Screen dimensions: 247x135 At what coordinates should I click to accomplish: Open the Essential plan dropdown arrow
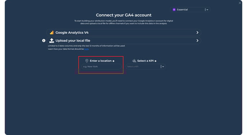(x=207, y=10)
